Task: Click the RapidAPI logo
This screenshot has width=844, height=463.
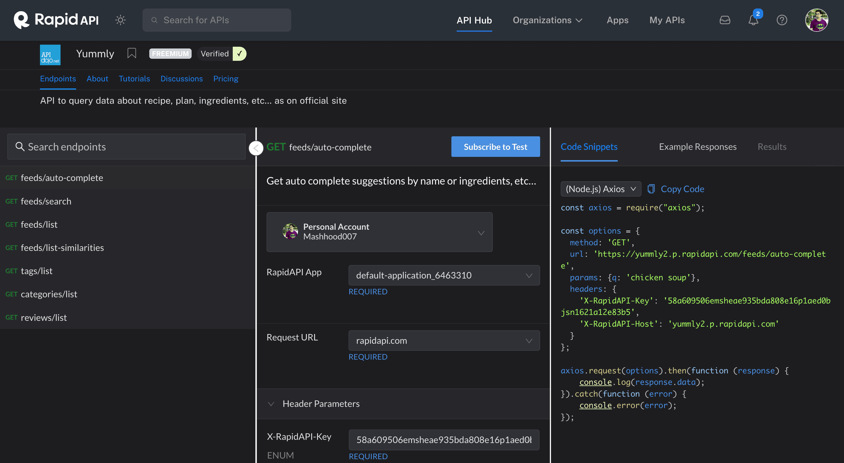Action: tap(56, 20)
